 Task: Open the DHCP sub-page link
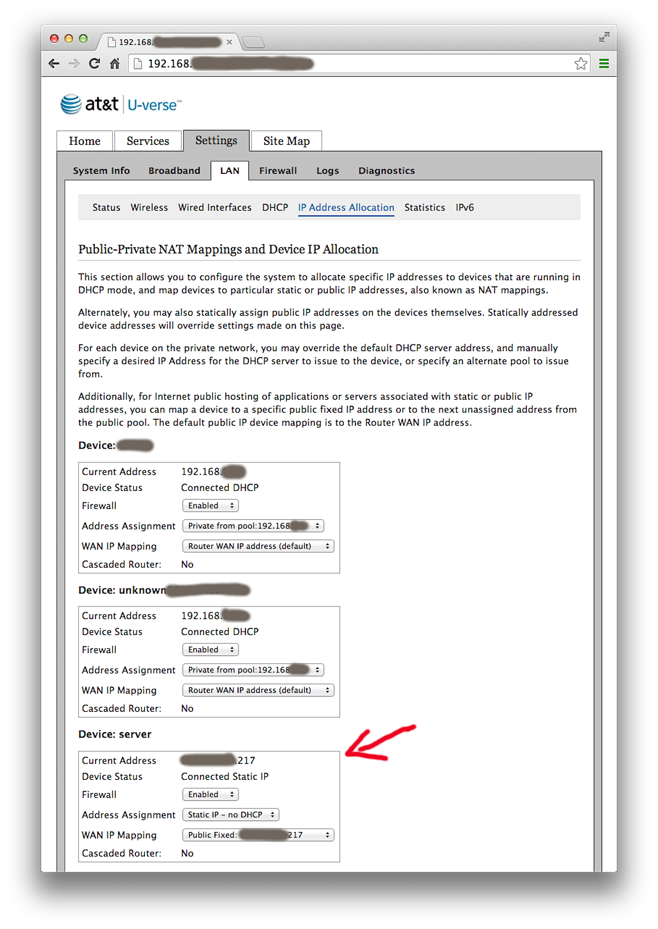(275, 207)
